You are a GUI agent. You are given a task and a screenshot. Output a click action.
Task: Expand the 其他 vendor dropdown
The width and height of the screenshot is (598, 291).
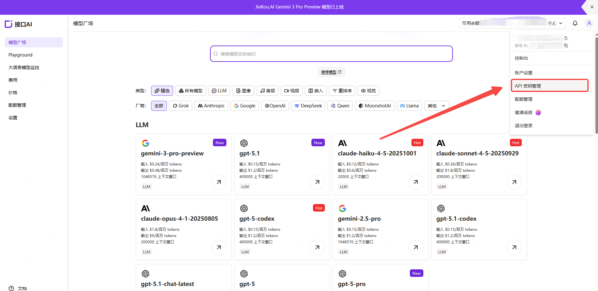tap(437, 106)
